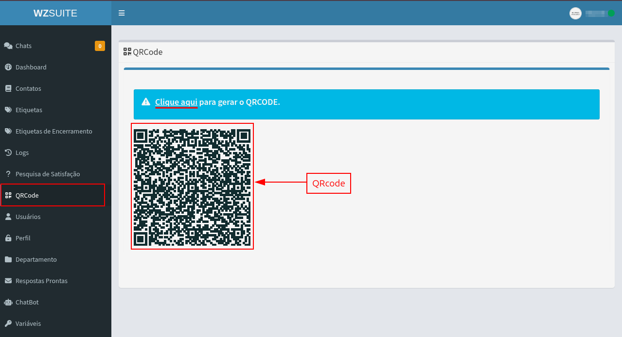Open the Contatos section

click(55, 88)
